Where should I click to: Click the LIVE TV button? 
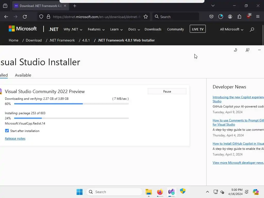[x=198, y=29]
